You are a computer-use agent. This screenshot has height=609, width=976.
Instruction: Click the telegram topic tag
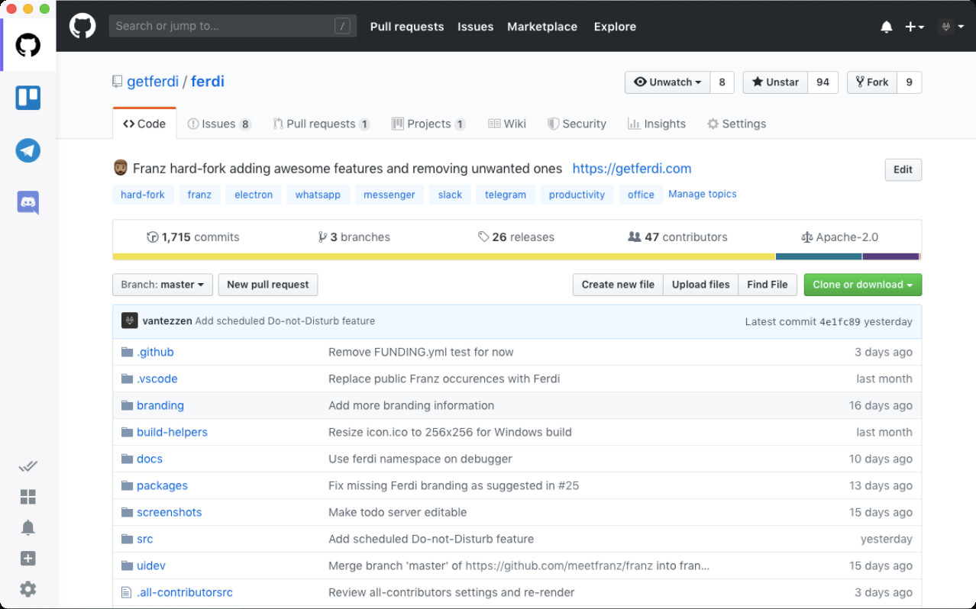click(506, 195)
